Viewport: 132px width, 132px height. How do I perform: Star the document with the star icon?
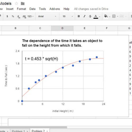[16, 4]
